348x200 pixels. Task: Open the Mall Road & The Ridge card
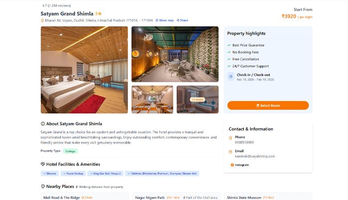click(x=84, y=196)
